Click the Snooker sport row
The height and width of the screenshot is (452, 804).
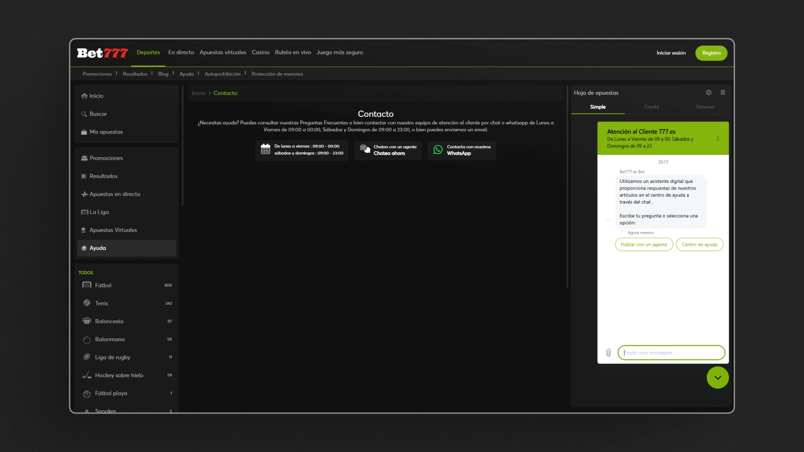(x=126, y=411)
